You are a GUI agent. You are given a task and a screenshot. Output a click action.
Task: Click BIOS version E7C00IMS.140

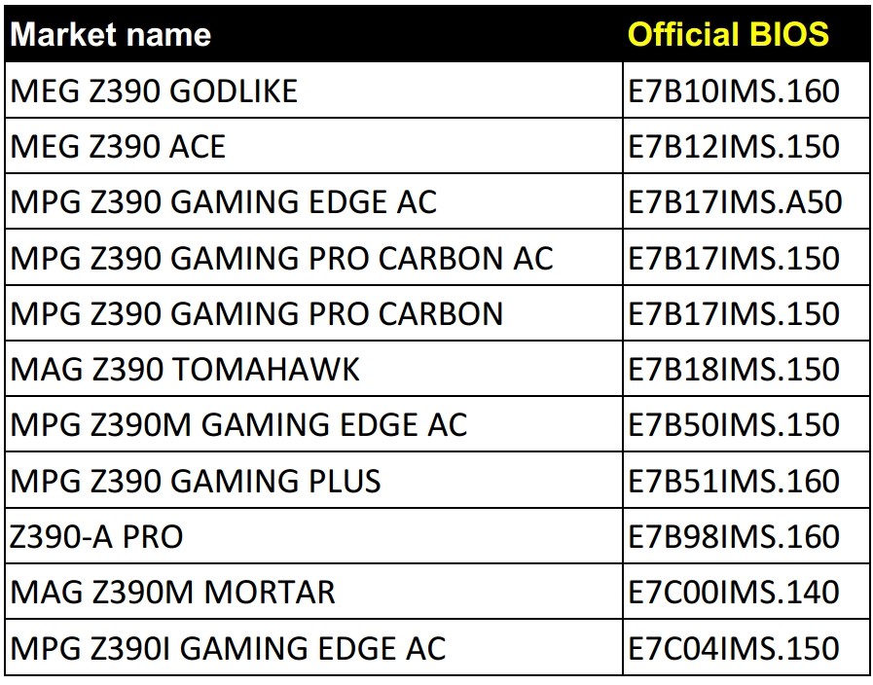point(734,592)
